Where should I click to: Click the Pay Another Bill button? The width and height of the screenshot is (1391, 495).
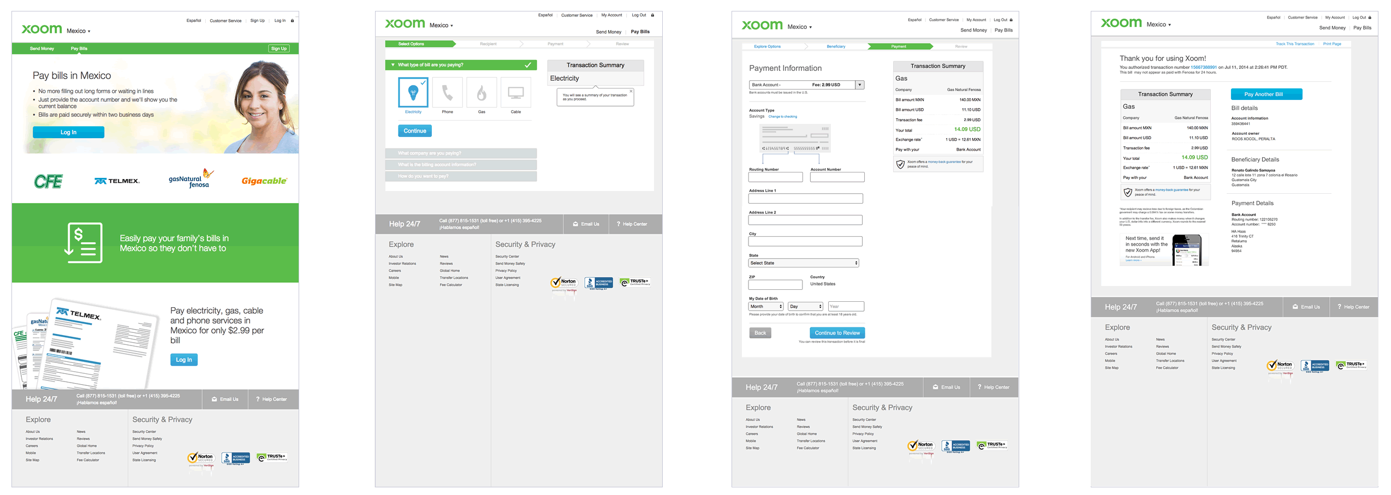tap(1266, 94)
